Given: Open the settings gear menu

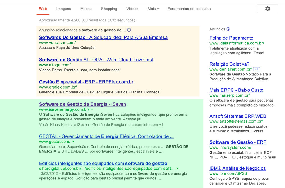Looking at the screenshot, I should (x=267, y=9).
